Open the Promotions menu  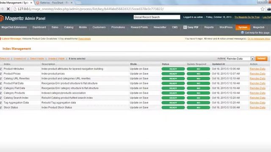click(x=118, y=27)
